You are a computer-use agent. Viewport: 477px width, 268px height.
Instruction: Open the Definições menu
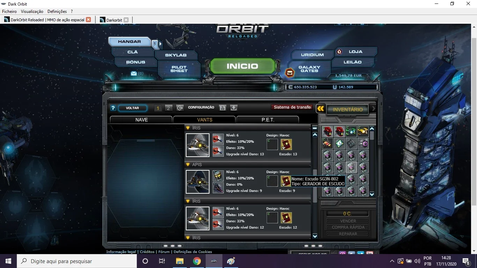(x=57, y=12)
